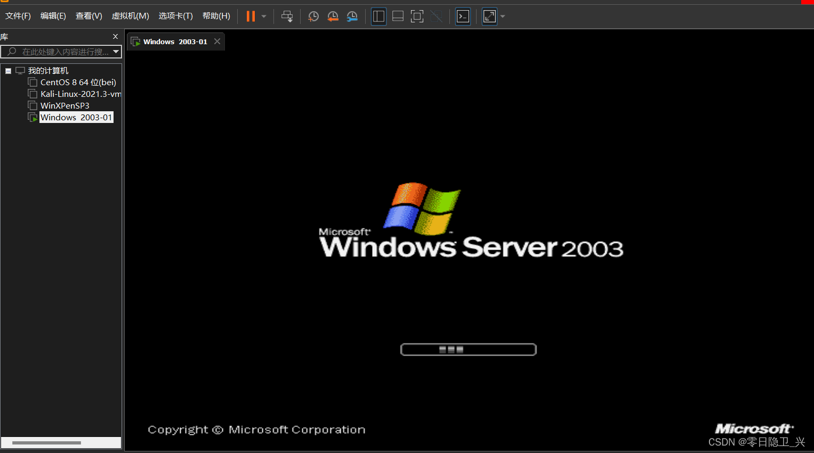
Task: Click the stretch guest display icon
Action: [489, 17]
